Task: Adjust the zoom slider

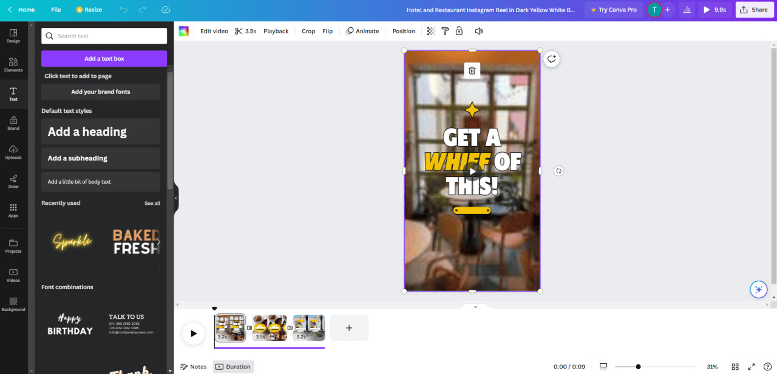Action: click(x=638, y=366)
